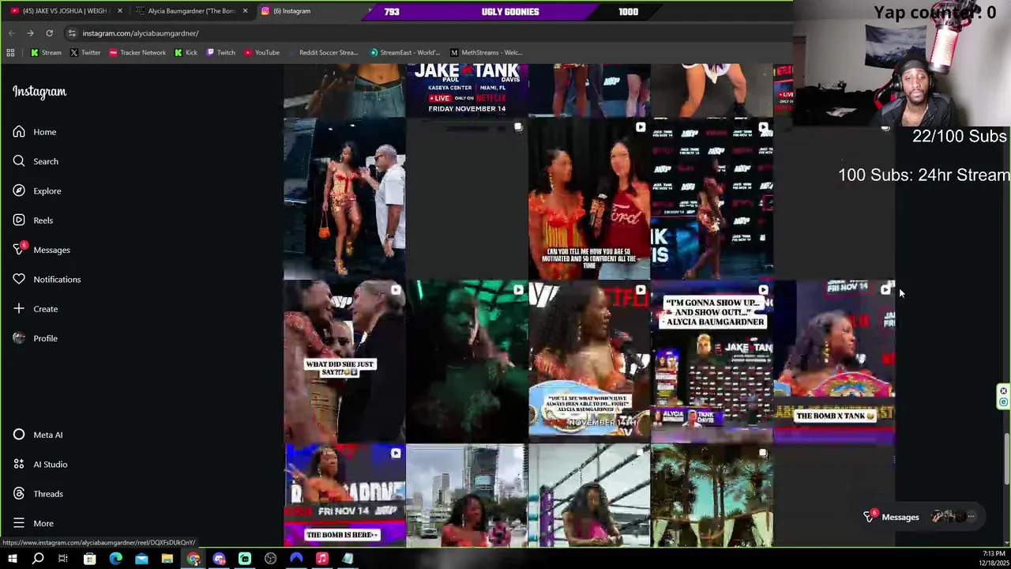Open reel captioned 'What did she just say?!?'
1011x569 pixels.
[x=344, y=362]
